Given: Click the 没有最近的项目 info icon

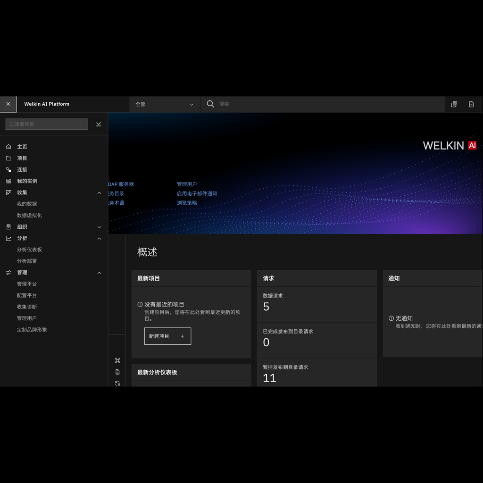Looking at the screenshot, I should pos(140,304).
